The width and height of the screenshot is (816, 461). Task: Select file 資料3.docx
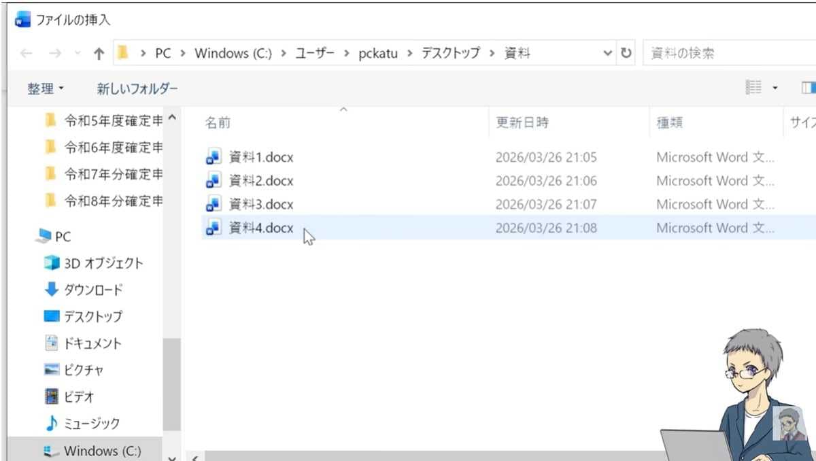(x=261, y=205)
